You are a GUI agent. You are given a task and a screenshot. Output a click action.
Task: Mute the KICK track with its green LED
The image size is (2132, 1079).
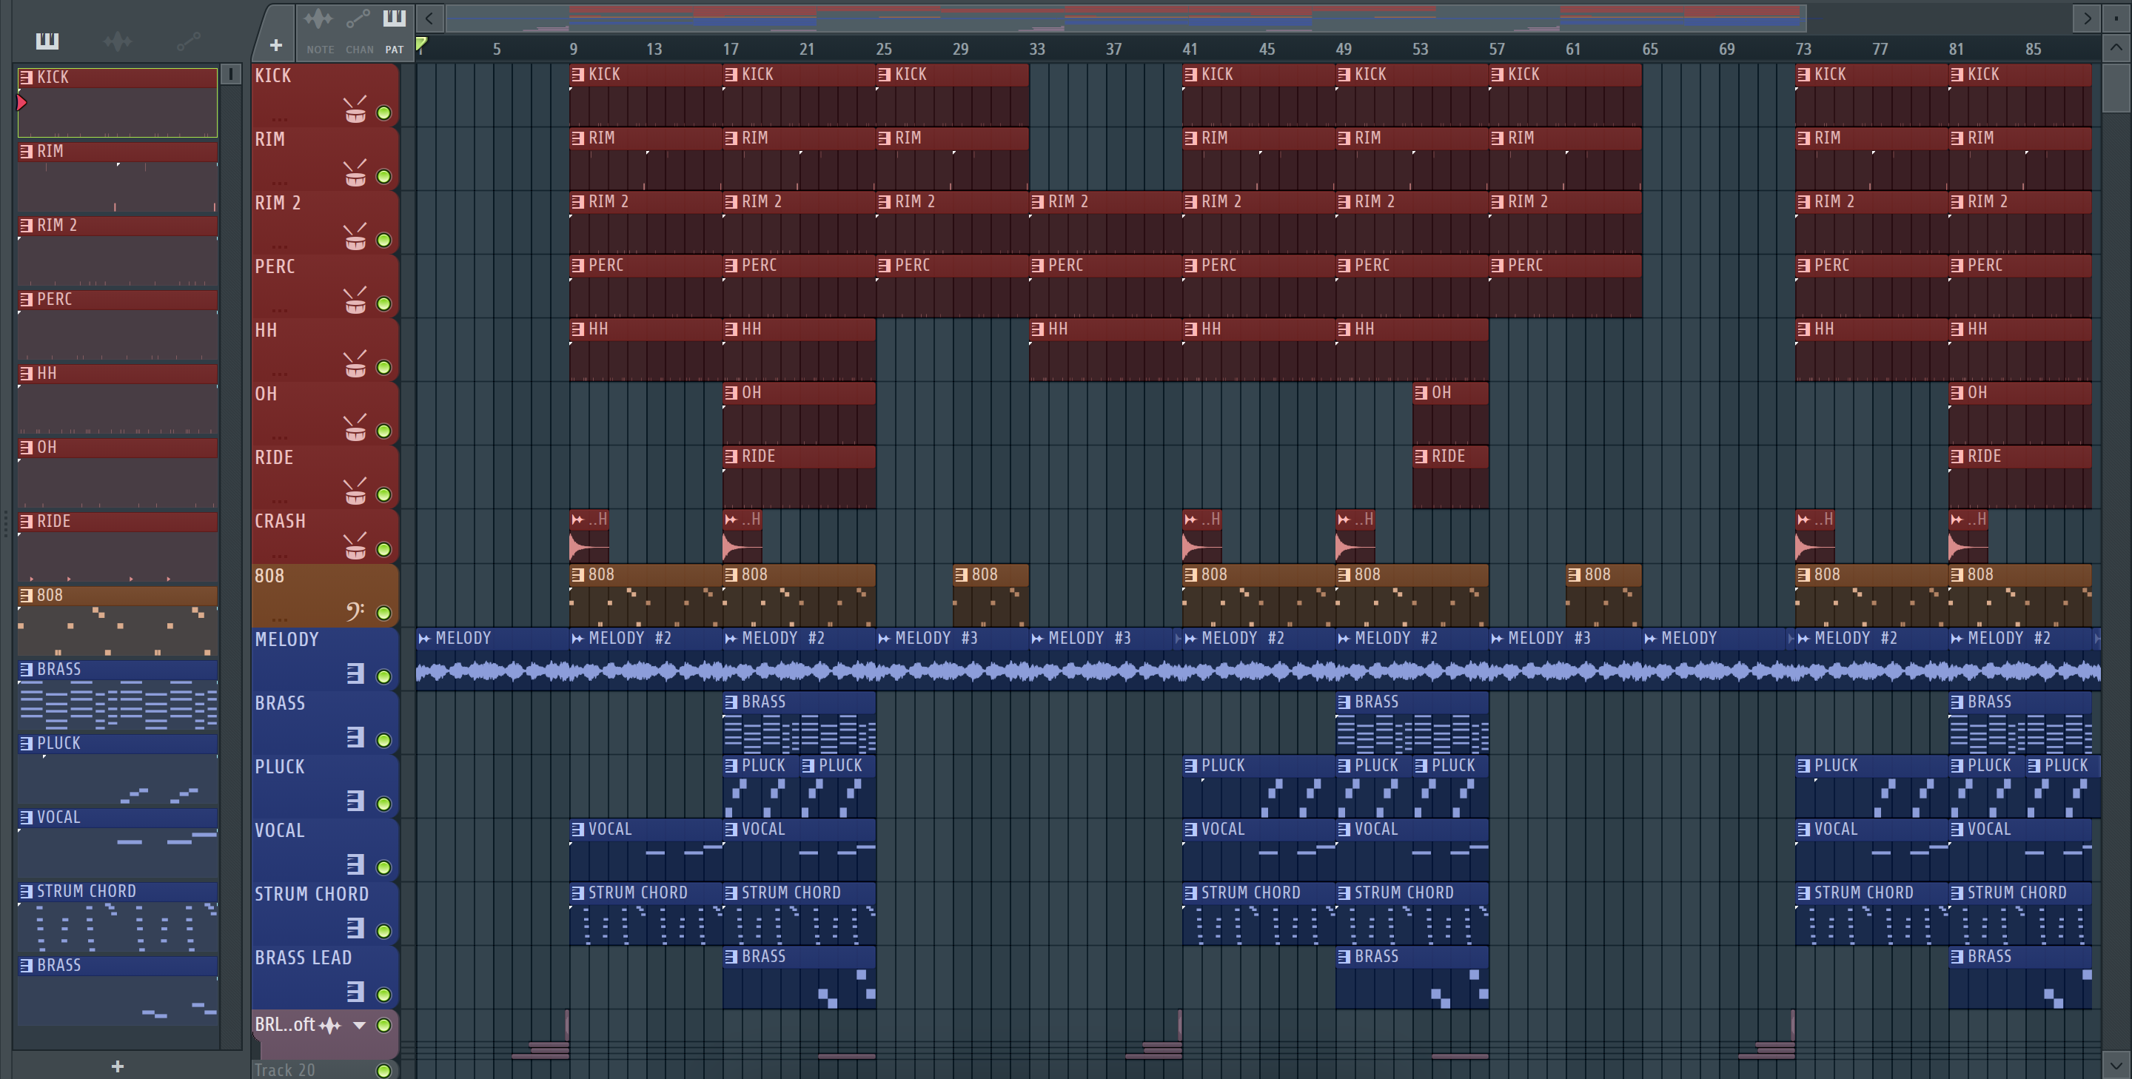point(384,113)
